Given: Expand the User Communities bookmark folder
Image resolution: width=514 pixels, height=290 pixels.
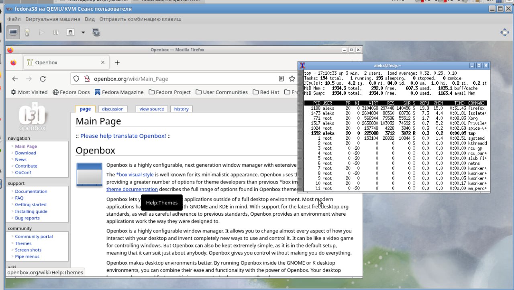Looking at the screenshot, I should pyautogui.click(x=222, y=92).
